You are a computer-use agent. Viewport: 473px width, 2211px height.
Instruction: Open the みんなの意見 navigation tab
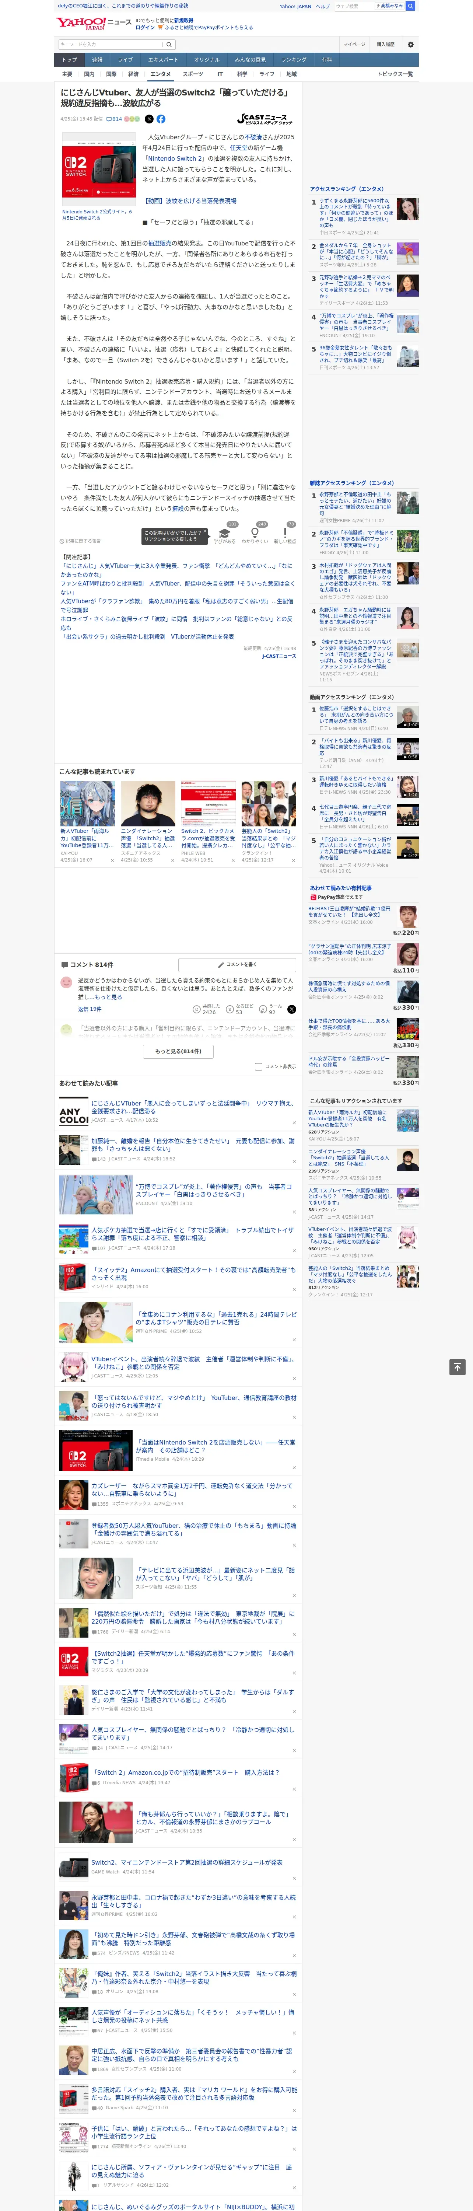250,60
